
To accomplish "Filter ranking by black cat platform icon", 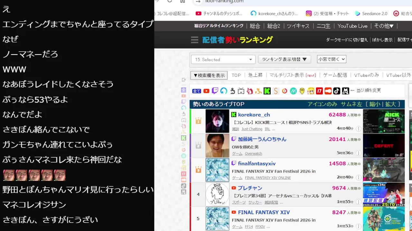I will coord(345,91).
